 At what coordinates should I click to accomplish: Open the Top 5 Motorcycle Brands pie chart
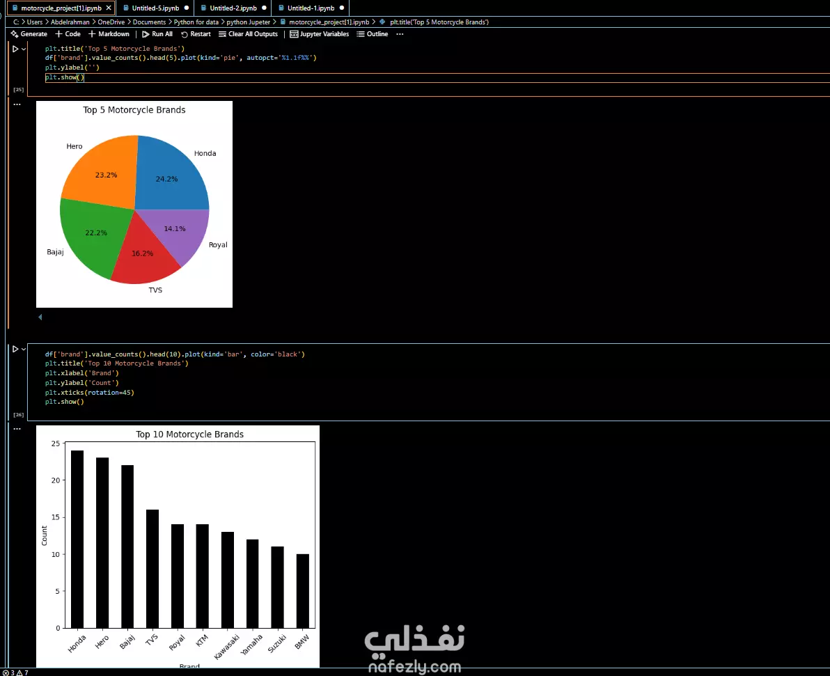[x=134, y=205]
